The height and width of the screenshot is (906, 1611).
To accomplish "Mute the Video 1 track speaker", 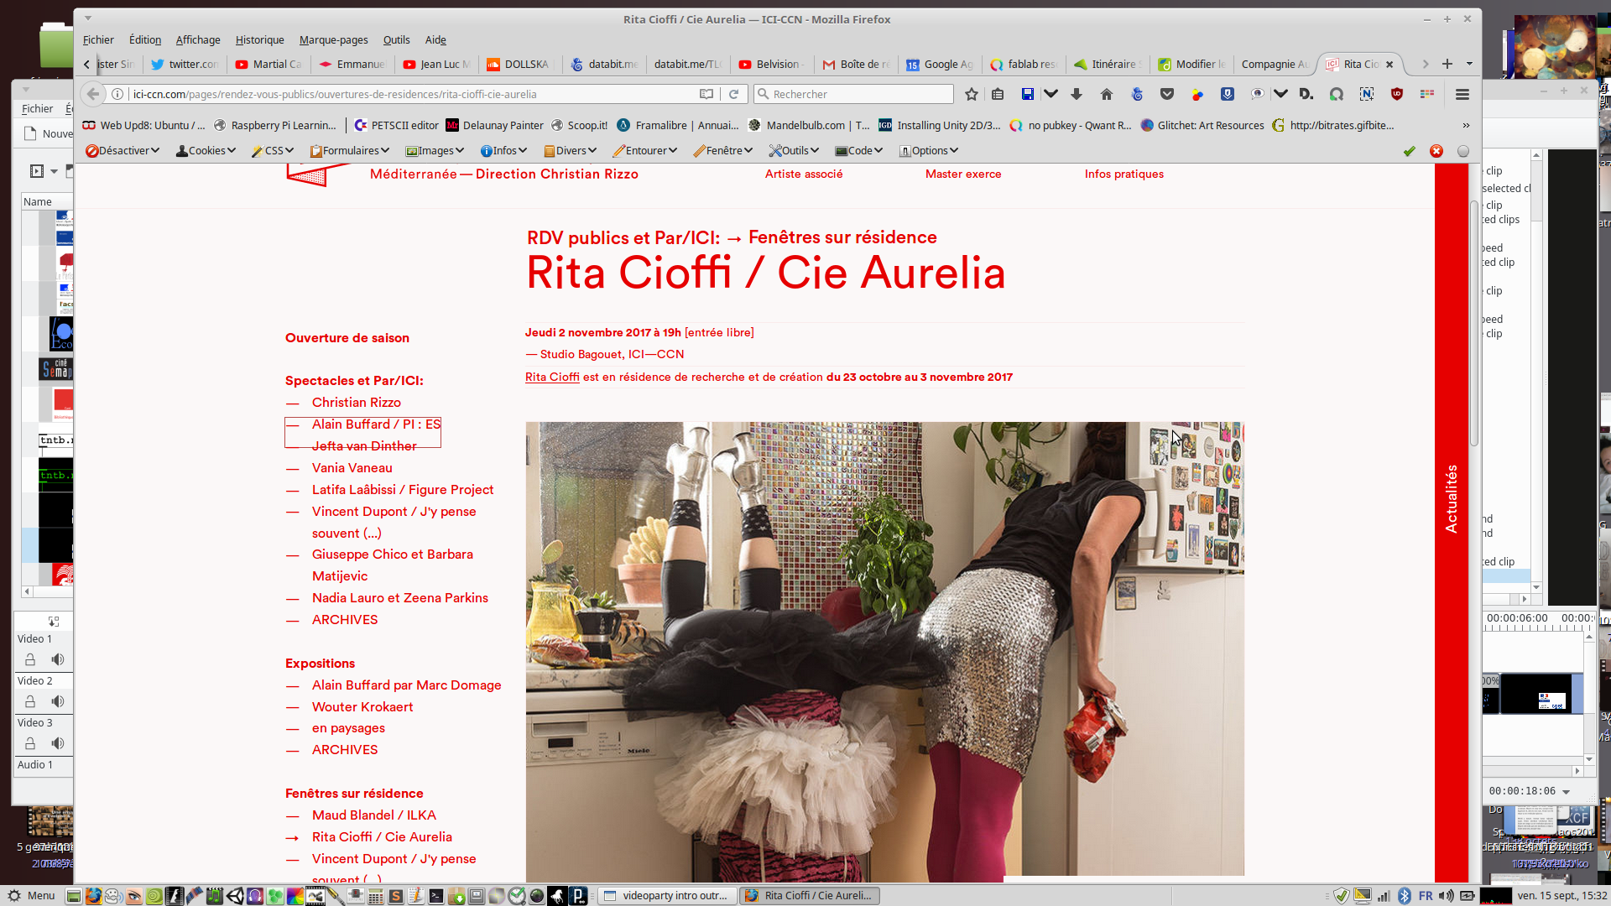I will pos(58,659).
